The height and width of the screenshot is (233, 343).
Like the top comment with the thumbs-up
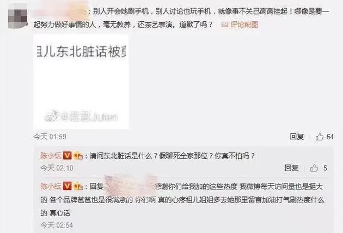(320, 137)
